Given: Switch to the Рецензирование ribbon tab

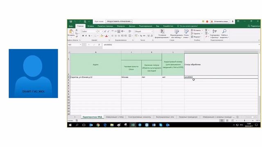Looking at the screenshot, I should click(146, 26).
